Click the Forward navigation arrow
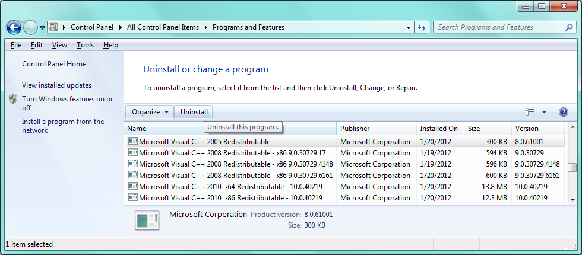 (x=30, y=27)
